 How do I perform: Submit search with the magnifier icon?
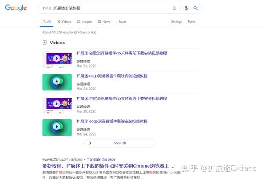(x=195, y=8)
